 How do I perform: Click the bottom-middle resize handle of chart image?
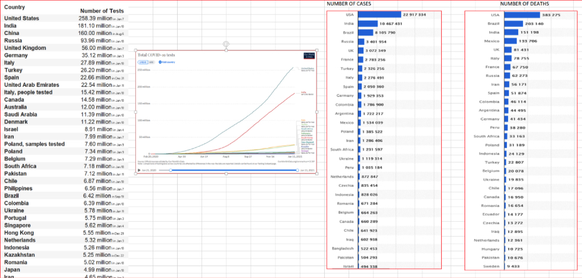point(227,174)
